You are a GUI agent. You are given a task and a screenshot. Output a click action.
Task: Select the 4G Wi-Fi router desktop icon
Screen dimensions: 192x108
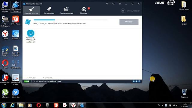(x=5, y=21)
